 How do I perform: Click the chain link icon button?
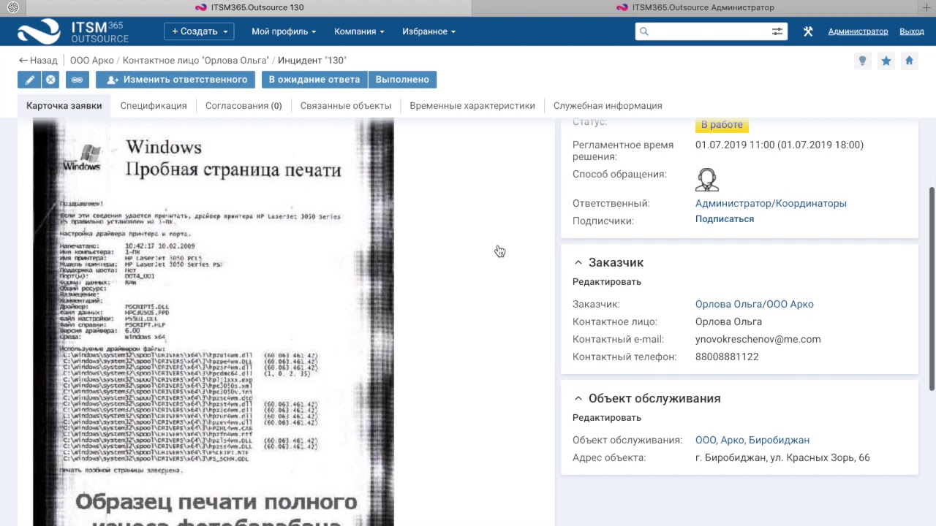click(x=77, y=80)
